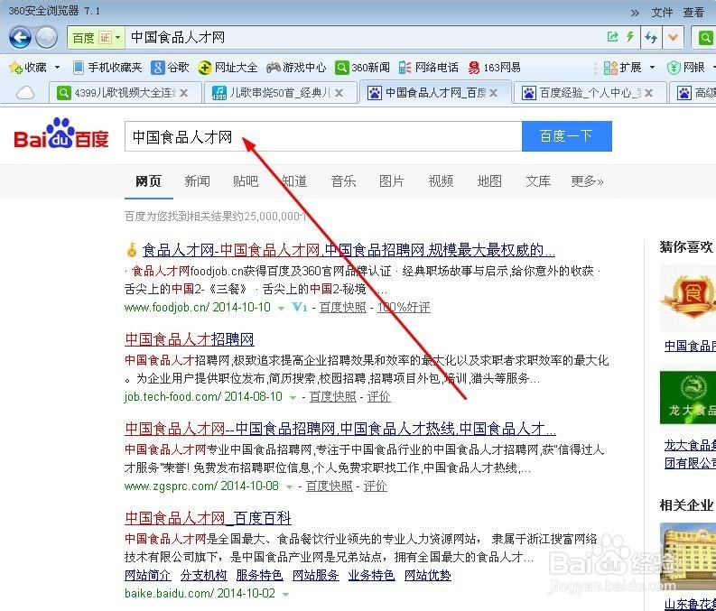The width and height of the screenshot is (716, 611).
Task: Open the 100%好评 rating link
Action: tap(404, 308)
